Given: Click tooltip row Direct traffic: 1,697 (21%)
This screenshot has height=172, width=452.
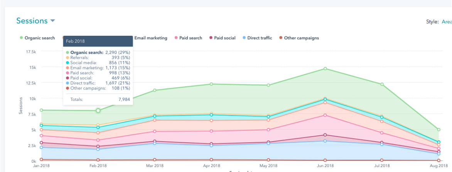Looking at the screenshot, I should tap(98, 83).
